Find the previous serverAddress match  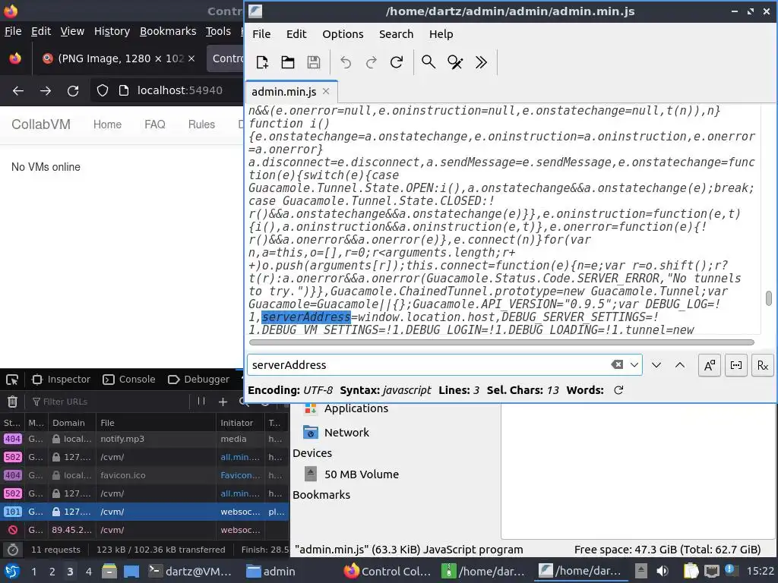[x=680, y=365]
